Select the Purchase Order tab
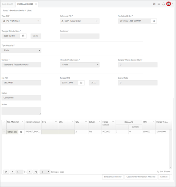This screenshot has width=176, height=187. click(x=25, y=4)
